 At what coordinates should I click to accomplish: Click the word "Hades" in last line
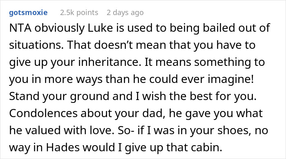pyautogui.click(x=63, y=147)
